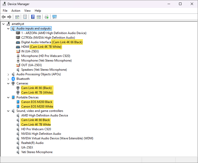Click the Show/Hide Console Tree toolbar icon

coord(17,17)
